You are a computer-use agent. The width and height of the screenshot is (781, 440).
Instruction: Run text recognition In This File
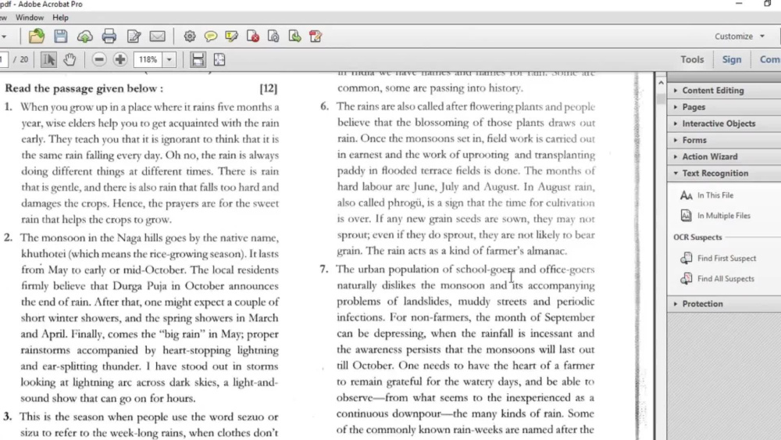point(715,195)
